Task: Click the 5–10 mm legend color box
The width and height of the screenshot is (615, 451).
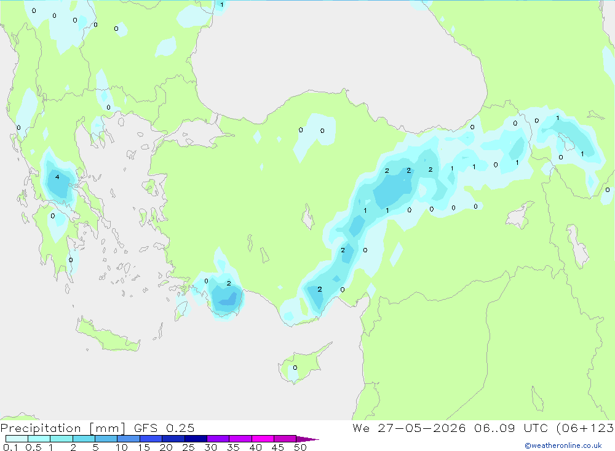Action: click(x=106, y=439)
